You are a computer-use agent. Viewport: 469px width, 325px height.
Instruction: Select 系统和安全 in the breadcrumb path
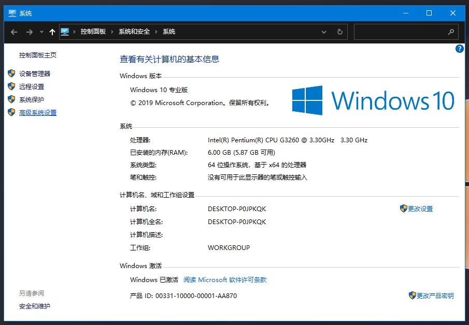[x=134, y=32]
